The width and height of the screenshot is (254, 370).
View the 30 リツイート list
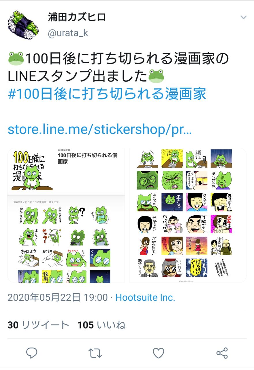click(x=38, y=325)
